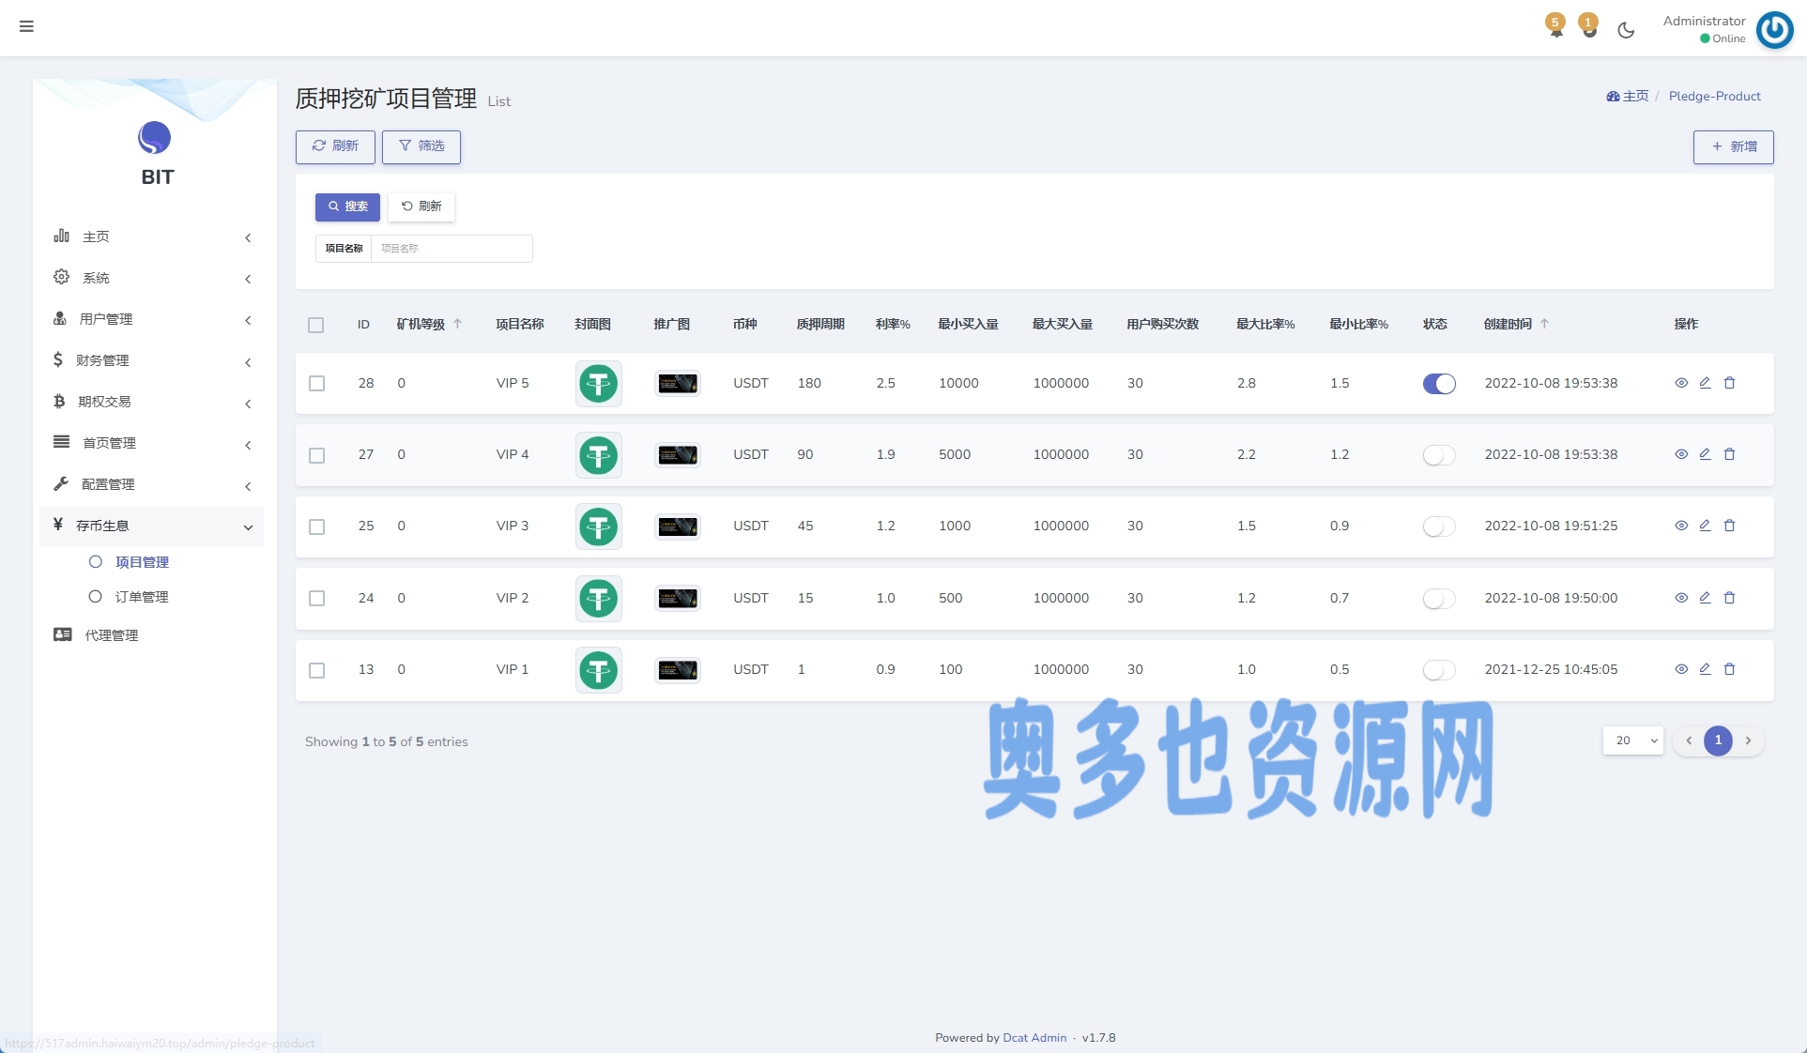1807x1053 pixels.
Task: Check the select-all header checkbox
Action: point(315,325)
